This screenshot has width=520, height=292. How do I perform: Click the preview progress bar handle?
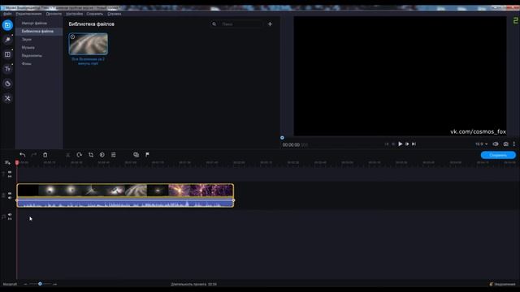point(282,138)
